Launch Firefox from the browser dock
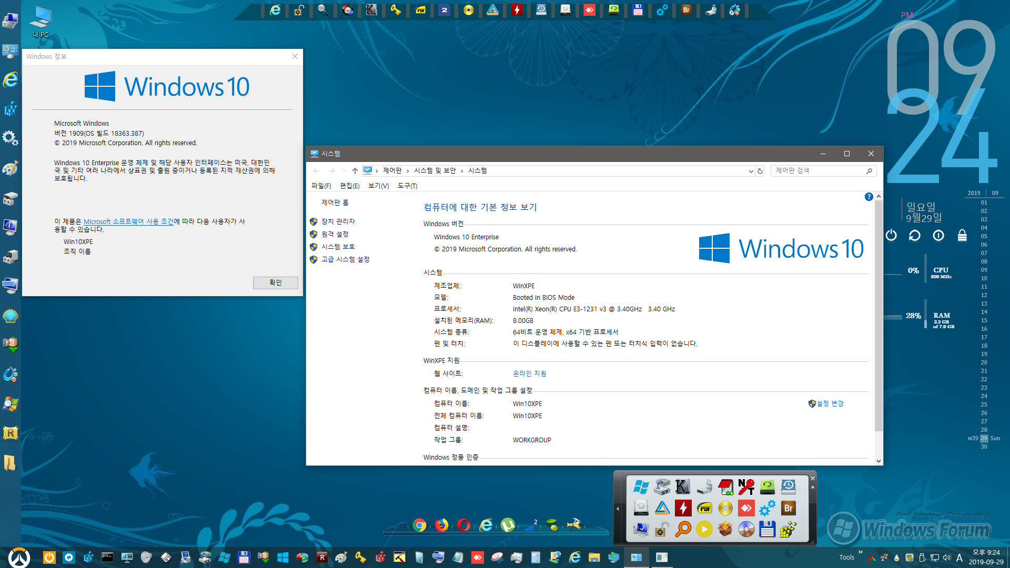The height and width of the screenshot is (568, 1010). (441, 525)
